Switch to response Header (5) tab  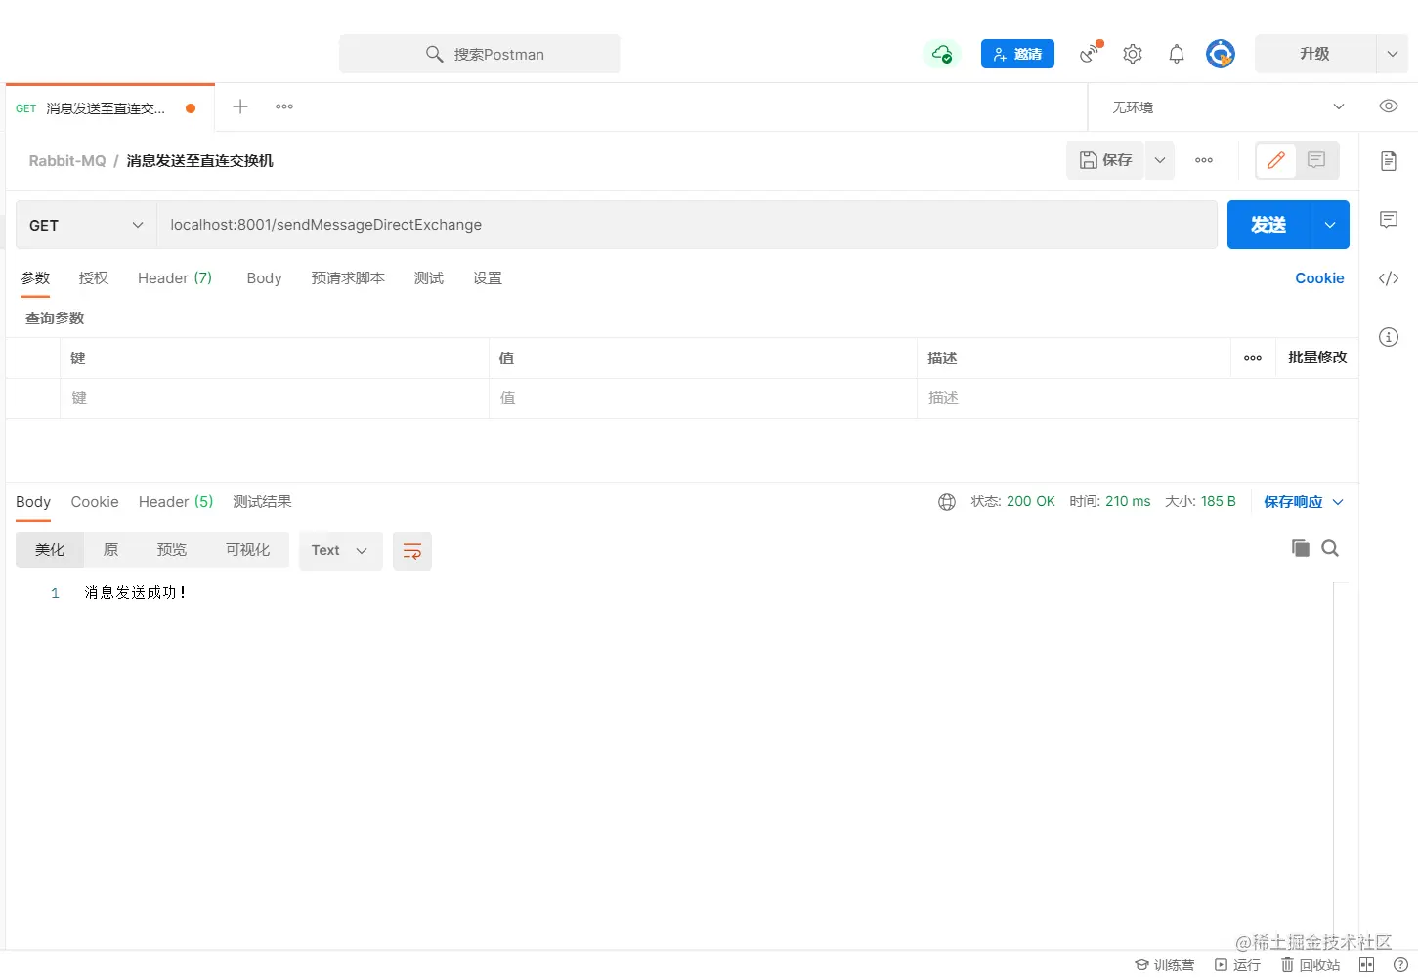tap(176, 502)
